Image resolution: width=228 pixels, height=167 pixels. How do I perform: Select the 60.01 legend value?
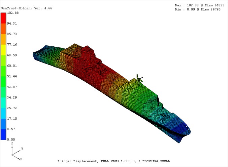pos(12,66)
